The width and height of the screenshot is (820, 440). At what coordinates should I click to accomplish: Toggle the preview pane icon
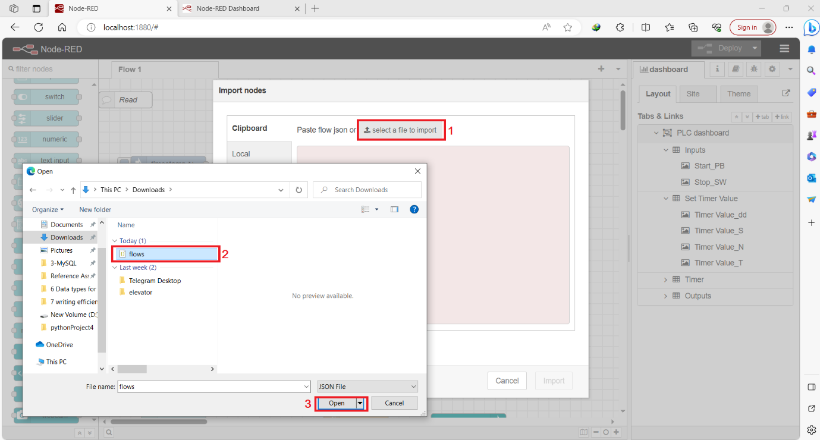pos(394,209)
